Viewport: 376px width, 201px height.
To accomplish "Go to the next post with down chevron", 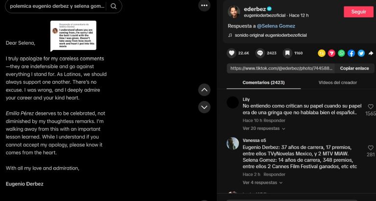I will [204, 107].
